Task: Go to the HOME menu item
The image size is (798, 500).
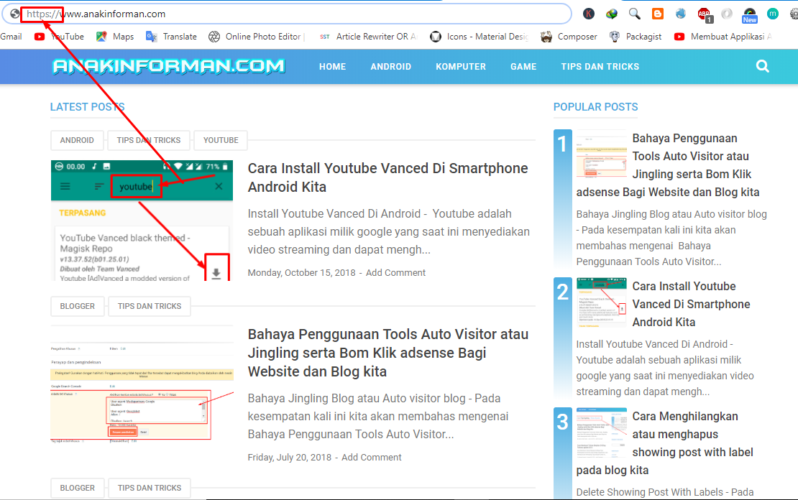Action: [x=332, y=67]
